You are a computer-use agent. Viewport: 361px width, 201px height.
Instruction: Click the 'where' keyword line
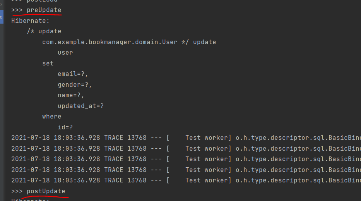52,117
